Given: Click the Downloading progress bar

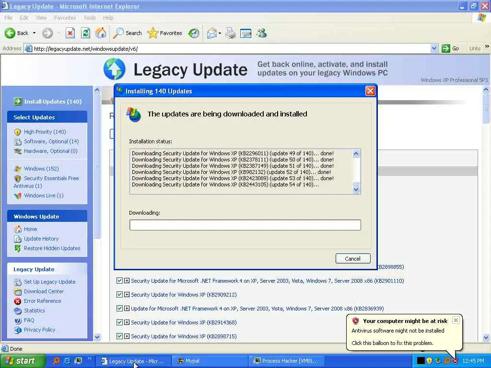Looking at the screenshot, I should click(x=245, y=225).
